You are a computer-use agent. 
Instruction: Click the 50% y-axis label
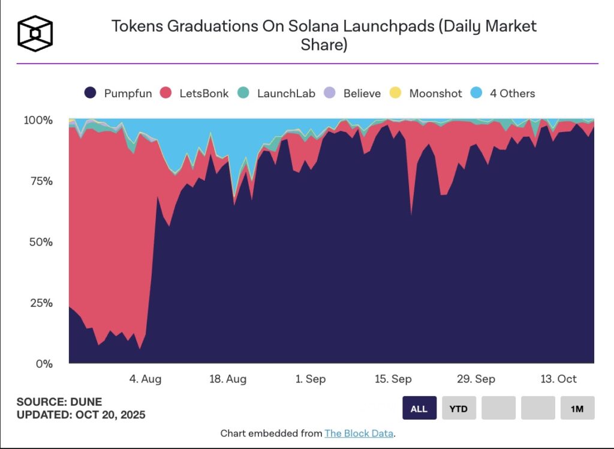40,242
